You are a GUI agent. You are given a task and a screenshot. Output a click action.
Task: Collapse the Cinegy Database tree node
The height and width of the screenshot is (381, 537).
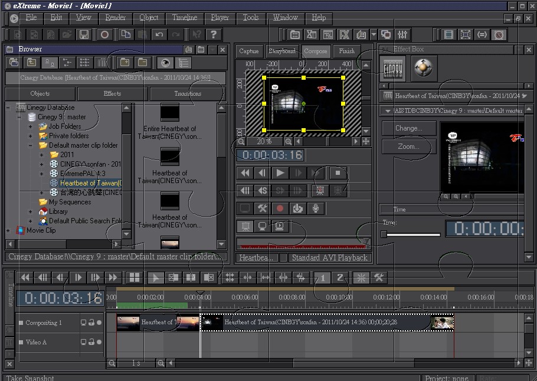[8, 108]
